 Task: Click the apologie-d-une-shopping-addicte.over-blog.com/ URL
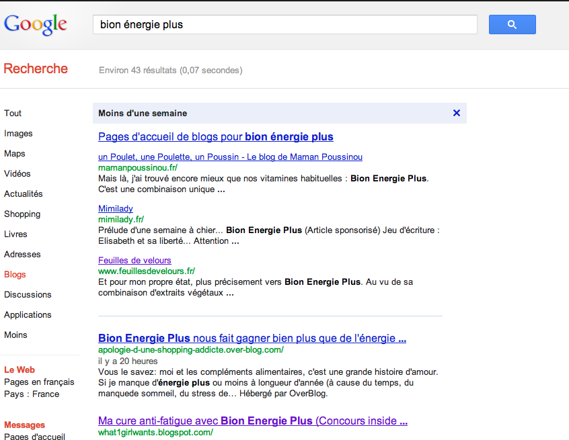click(191, 350)
